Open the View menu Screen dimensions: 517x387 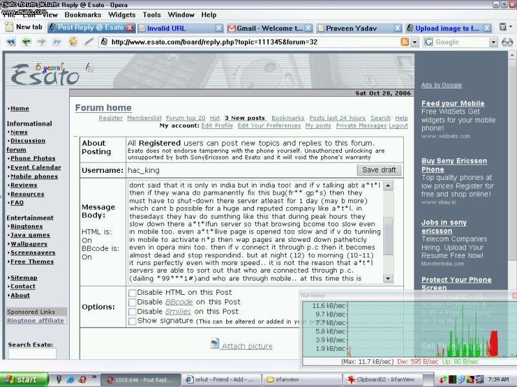click(50, 15)
